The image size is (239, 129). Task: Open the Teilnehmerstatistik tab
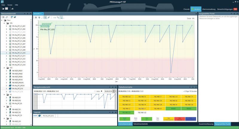(141, 123)
